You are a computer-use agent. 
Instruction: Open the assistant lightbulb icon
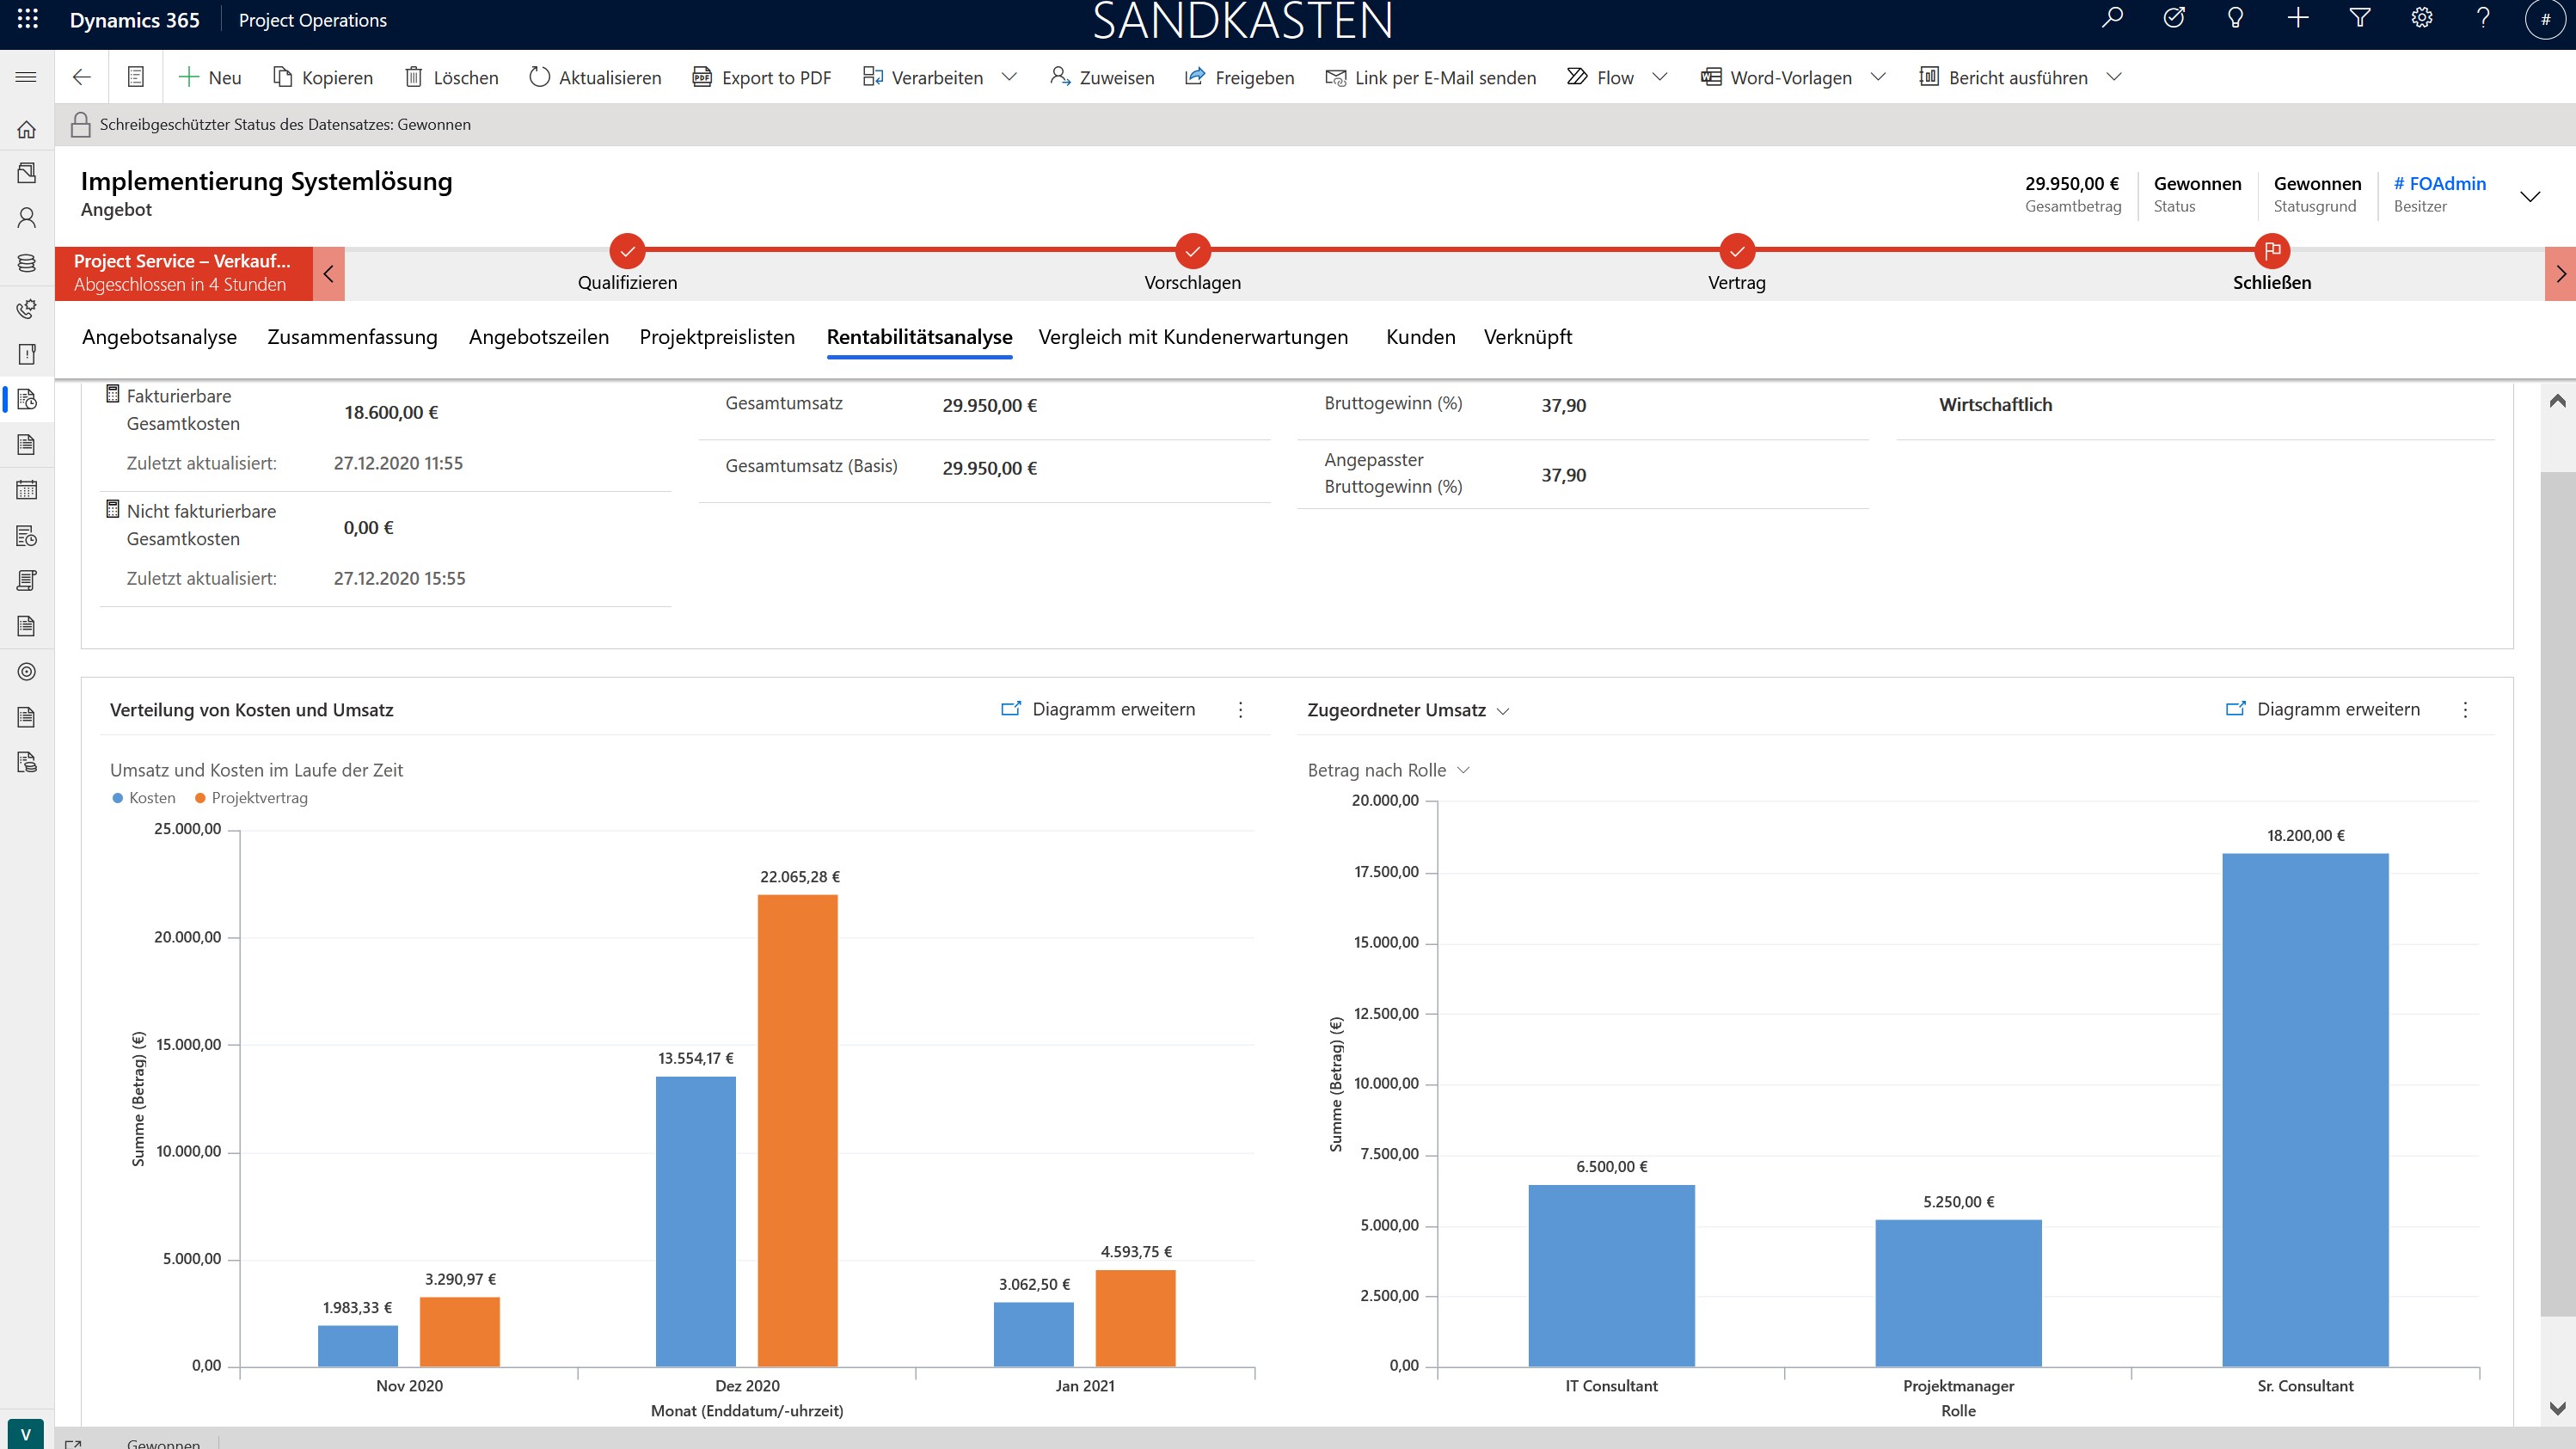2236,18
